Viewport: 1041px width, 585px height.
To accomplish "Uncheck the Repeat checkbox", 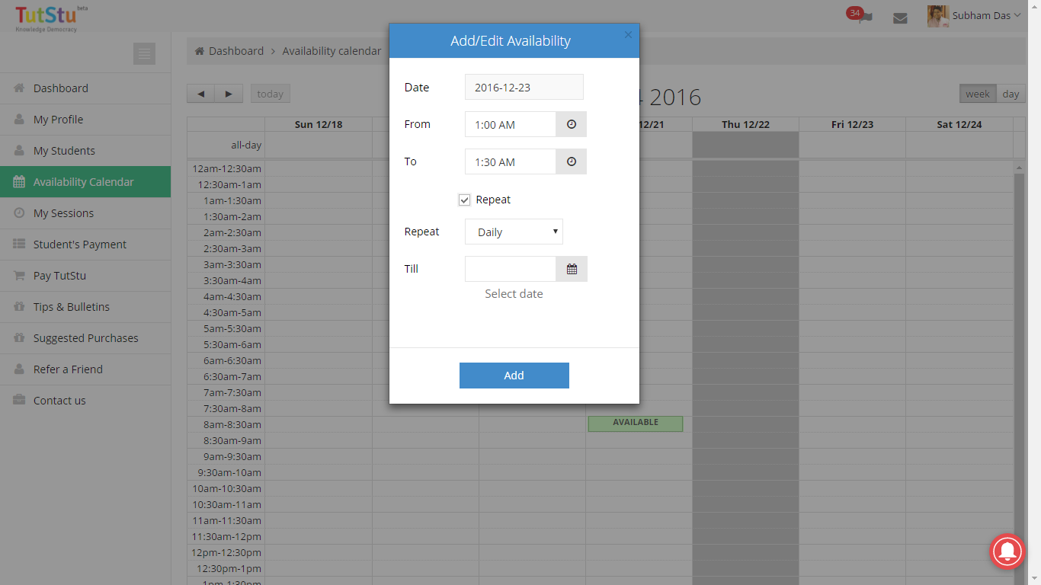I will point(464,200).
